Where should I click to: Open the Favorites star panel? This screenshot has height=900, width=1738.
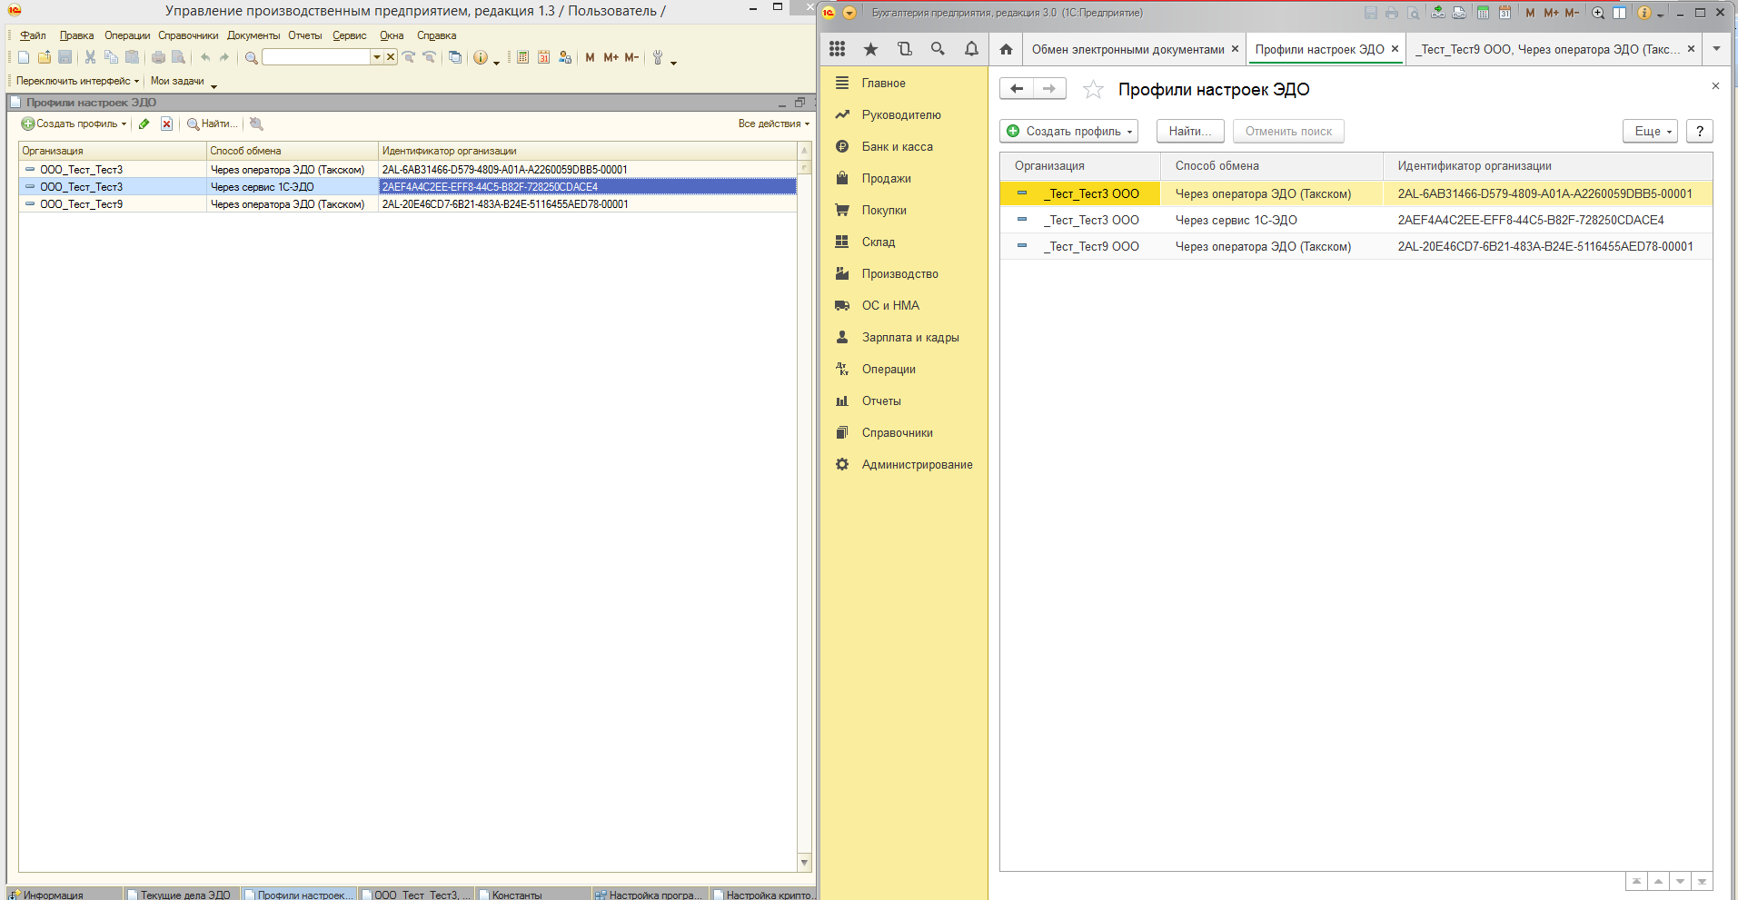pos(870,49)
